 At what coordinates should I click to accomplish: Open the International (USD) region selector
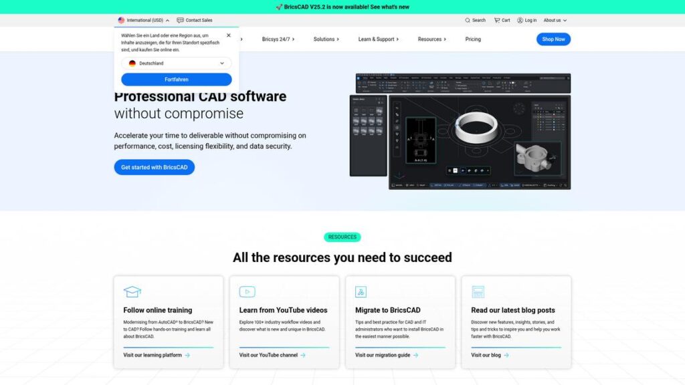144,20
